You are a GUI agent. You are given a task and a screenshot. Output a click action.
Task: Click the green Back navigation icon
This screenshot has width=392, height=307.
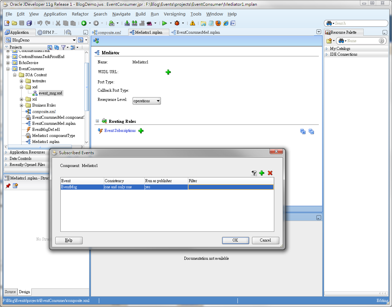84,23
